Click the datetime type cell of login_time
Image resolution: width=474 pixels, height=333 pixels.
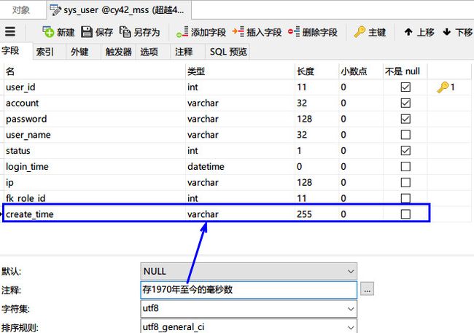(x=240, y=166)
